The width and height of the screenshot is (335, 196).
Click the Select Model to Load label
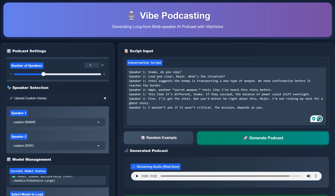point(27,194)
